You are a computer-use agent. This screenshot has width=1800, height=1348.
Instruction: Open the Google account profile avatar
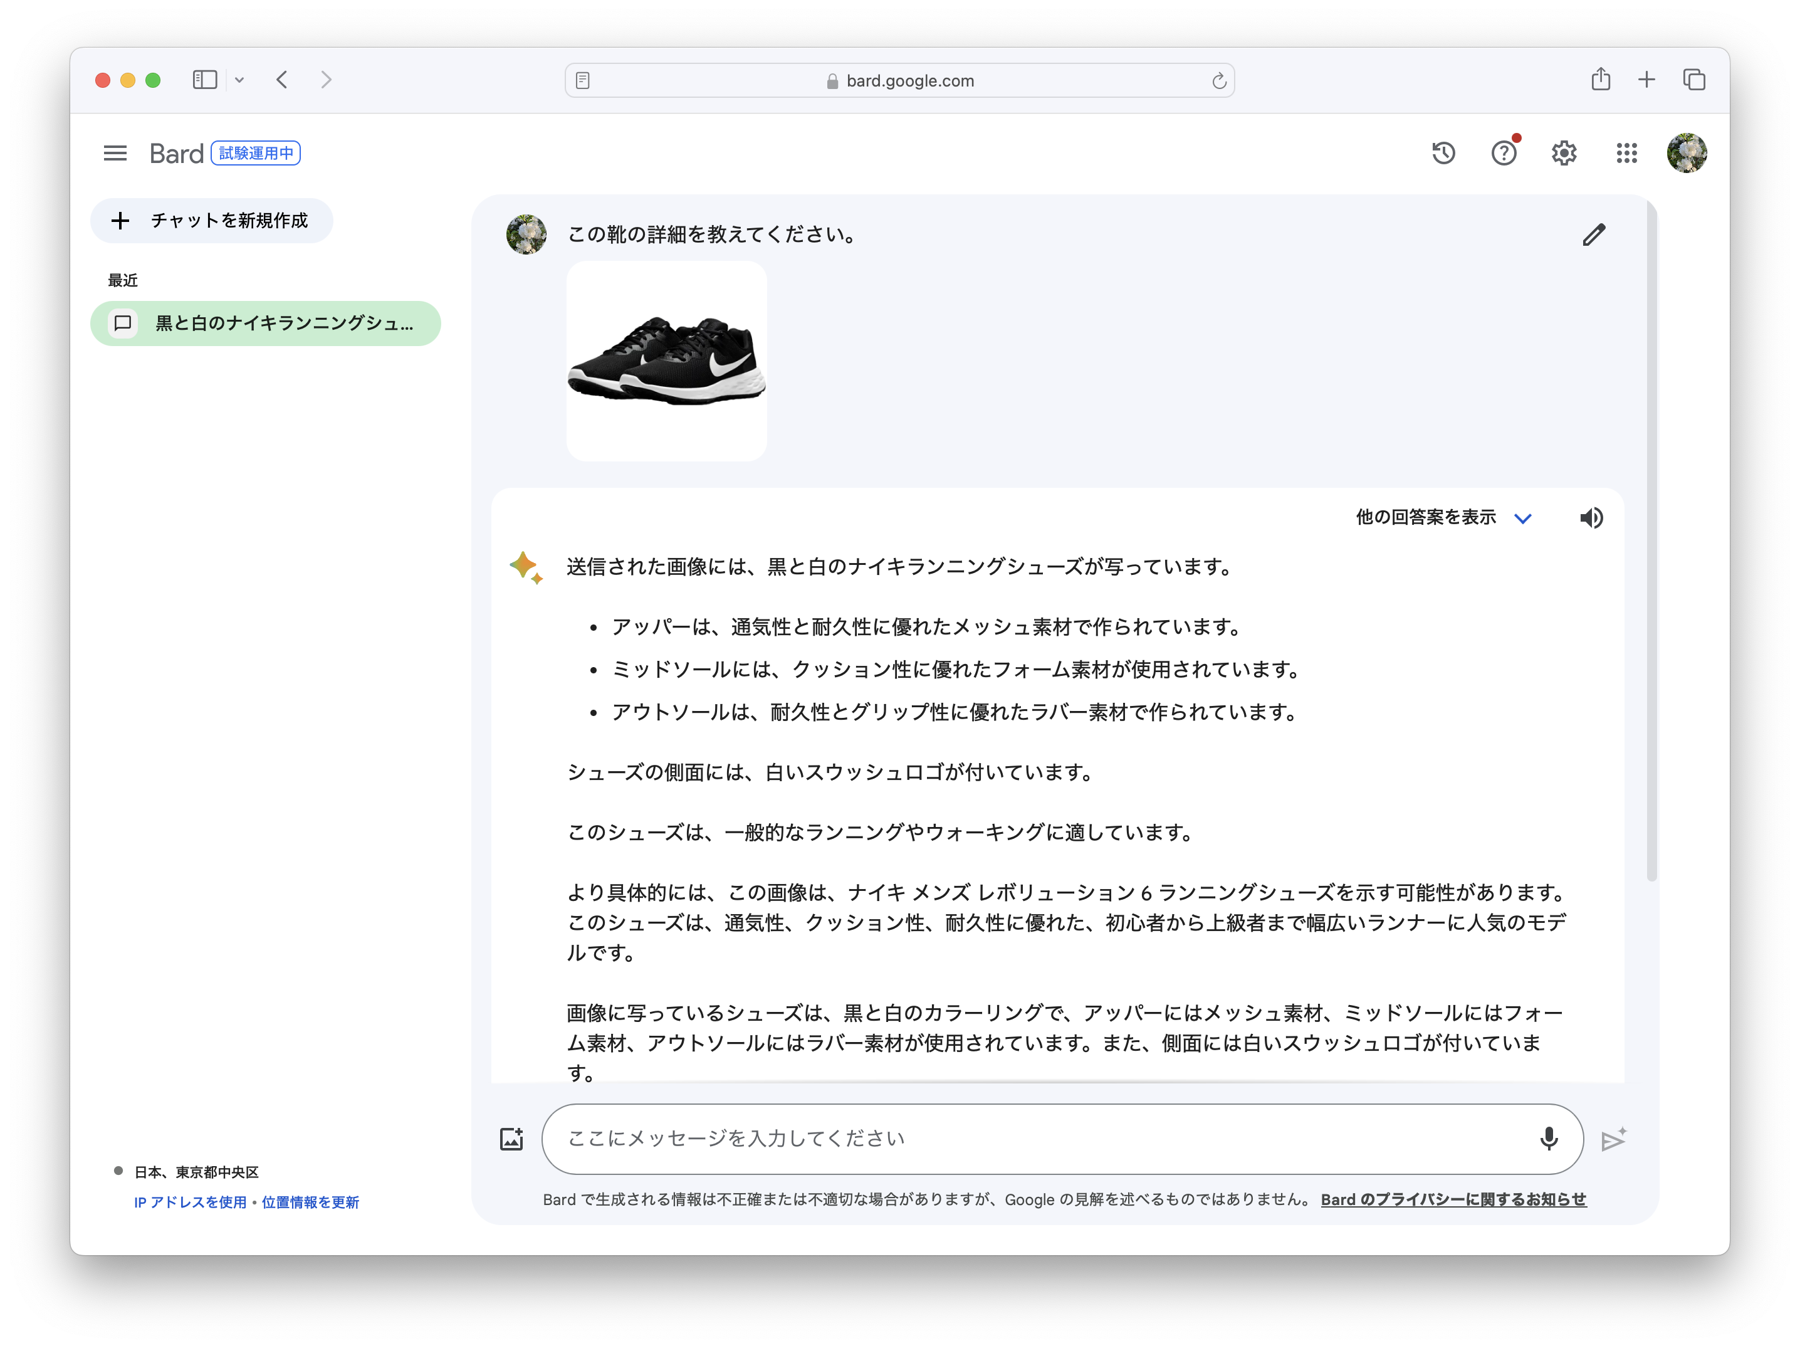(1686, 153)
